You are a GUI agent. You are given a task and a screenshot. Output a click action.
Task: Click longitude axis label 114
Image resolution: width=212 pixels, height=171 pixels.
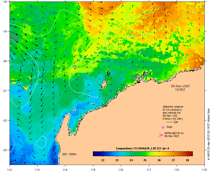(65, 169)
